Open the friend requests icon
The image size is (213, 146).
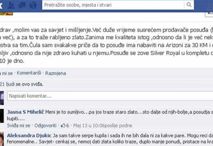[11, 5]
